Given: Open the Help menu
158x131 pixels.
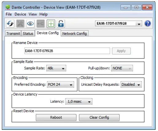Looking at the screenshot, I should click(44, 14).
